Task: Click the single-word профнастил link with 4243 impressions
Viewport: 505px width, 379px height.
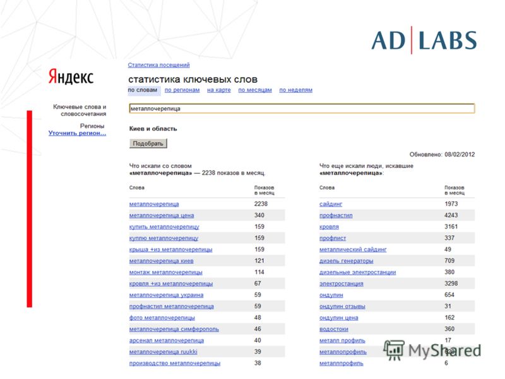Action: [336, 215]
